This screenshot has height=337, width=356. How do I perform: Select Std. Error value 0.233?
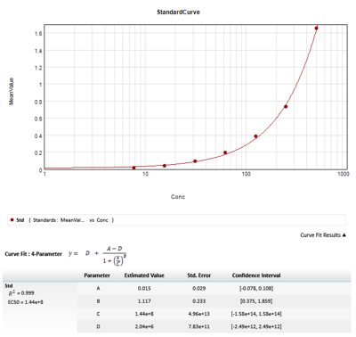click(199, 301)
